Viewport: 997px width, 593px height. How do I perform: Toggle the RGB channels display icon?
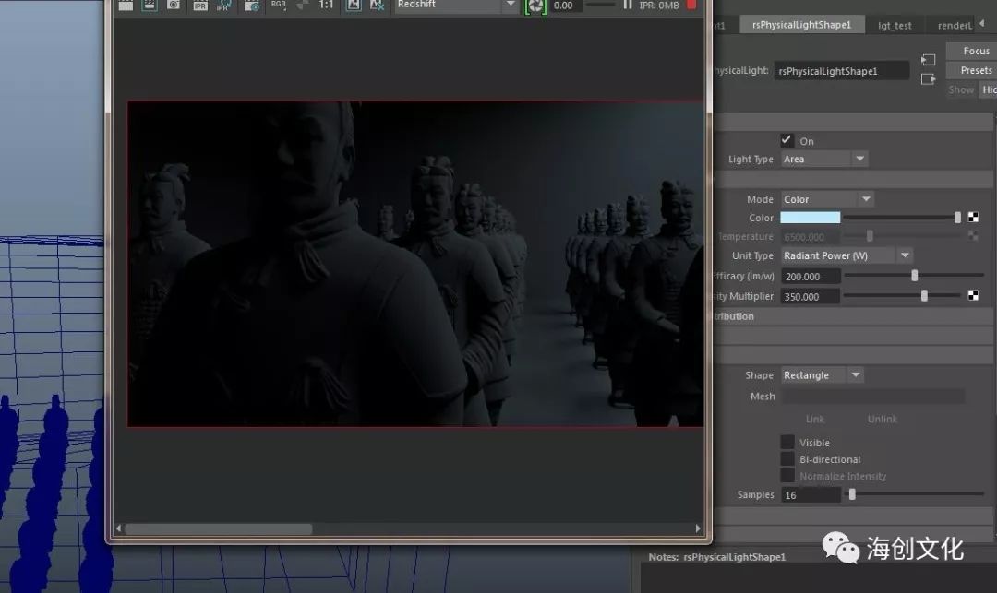[x=278, y=6]
